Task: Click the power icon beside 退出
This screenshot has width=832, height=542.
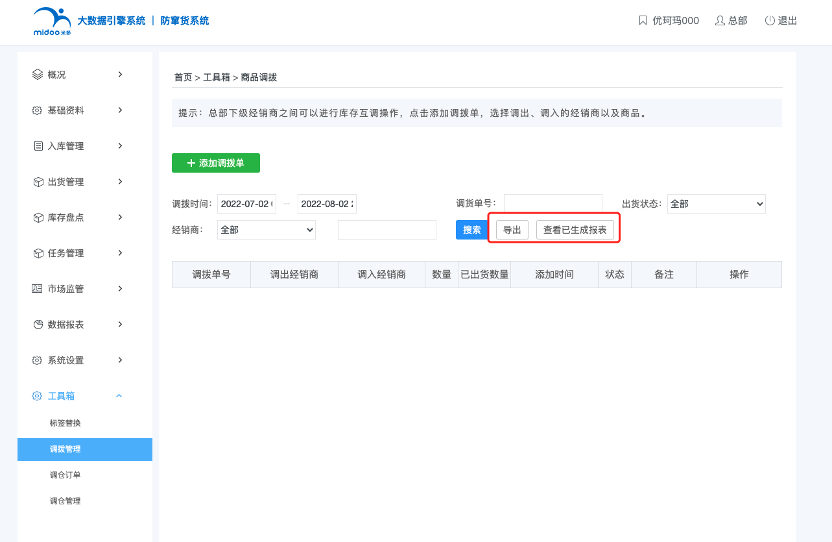Action: click(770, 21)
